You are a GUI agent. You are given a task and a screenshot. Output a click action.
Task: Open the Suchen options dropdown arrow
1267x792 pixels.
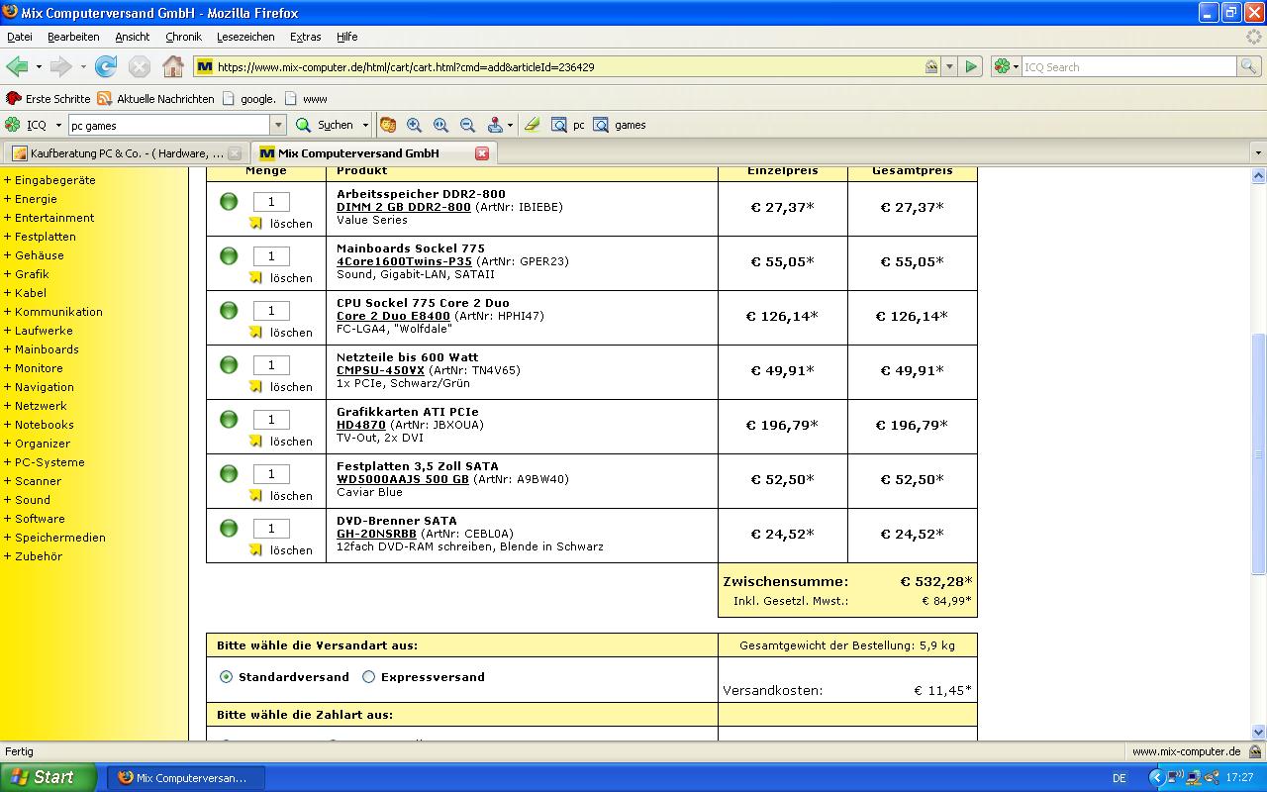point(365,125)
